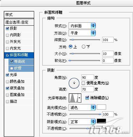Viewport: 133px width, 137px height.
Task: Click the 大小 size slider handle
Action: 73,54
